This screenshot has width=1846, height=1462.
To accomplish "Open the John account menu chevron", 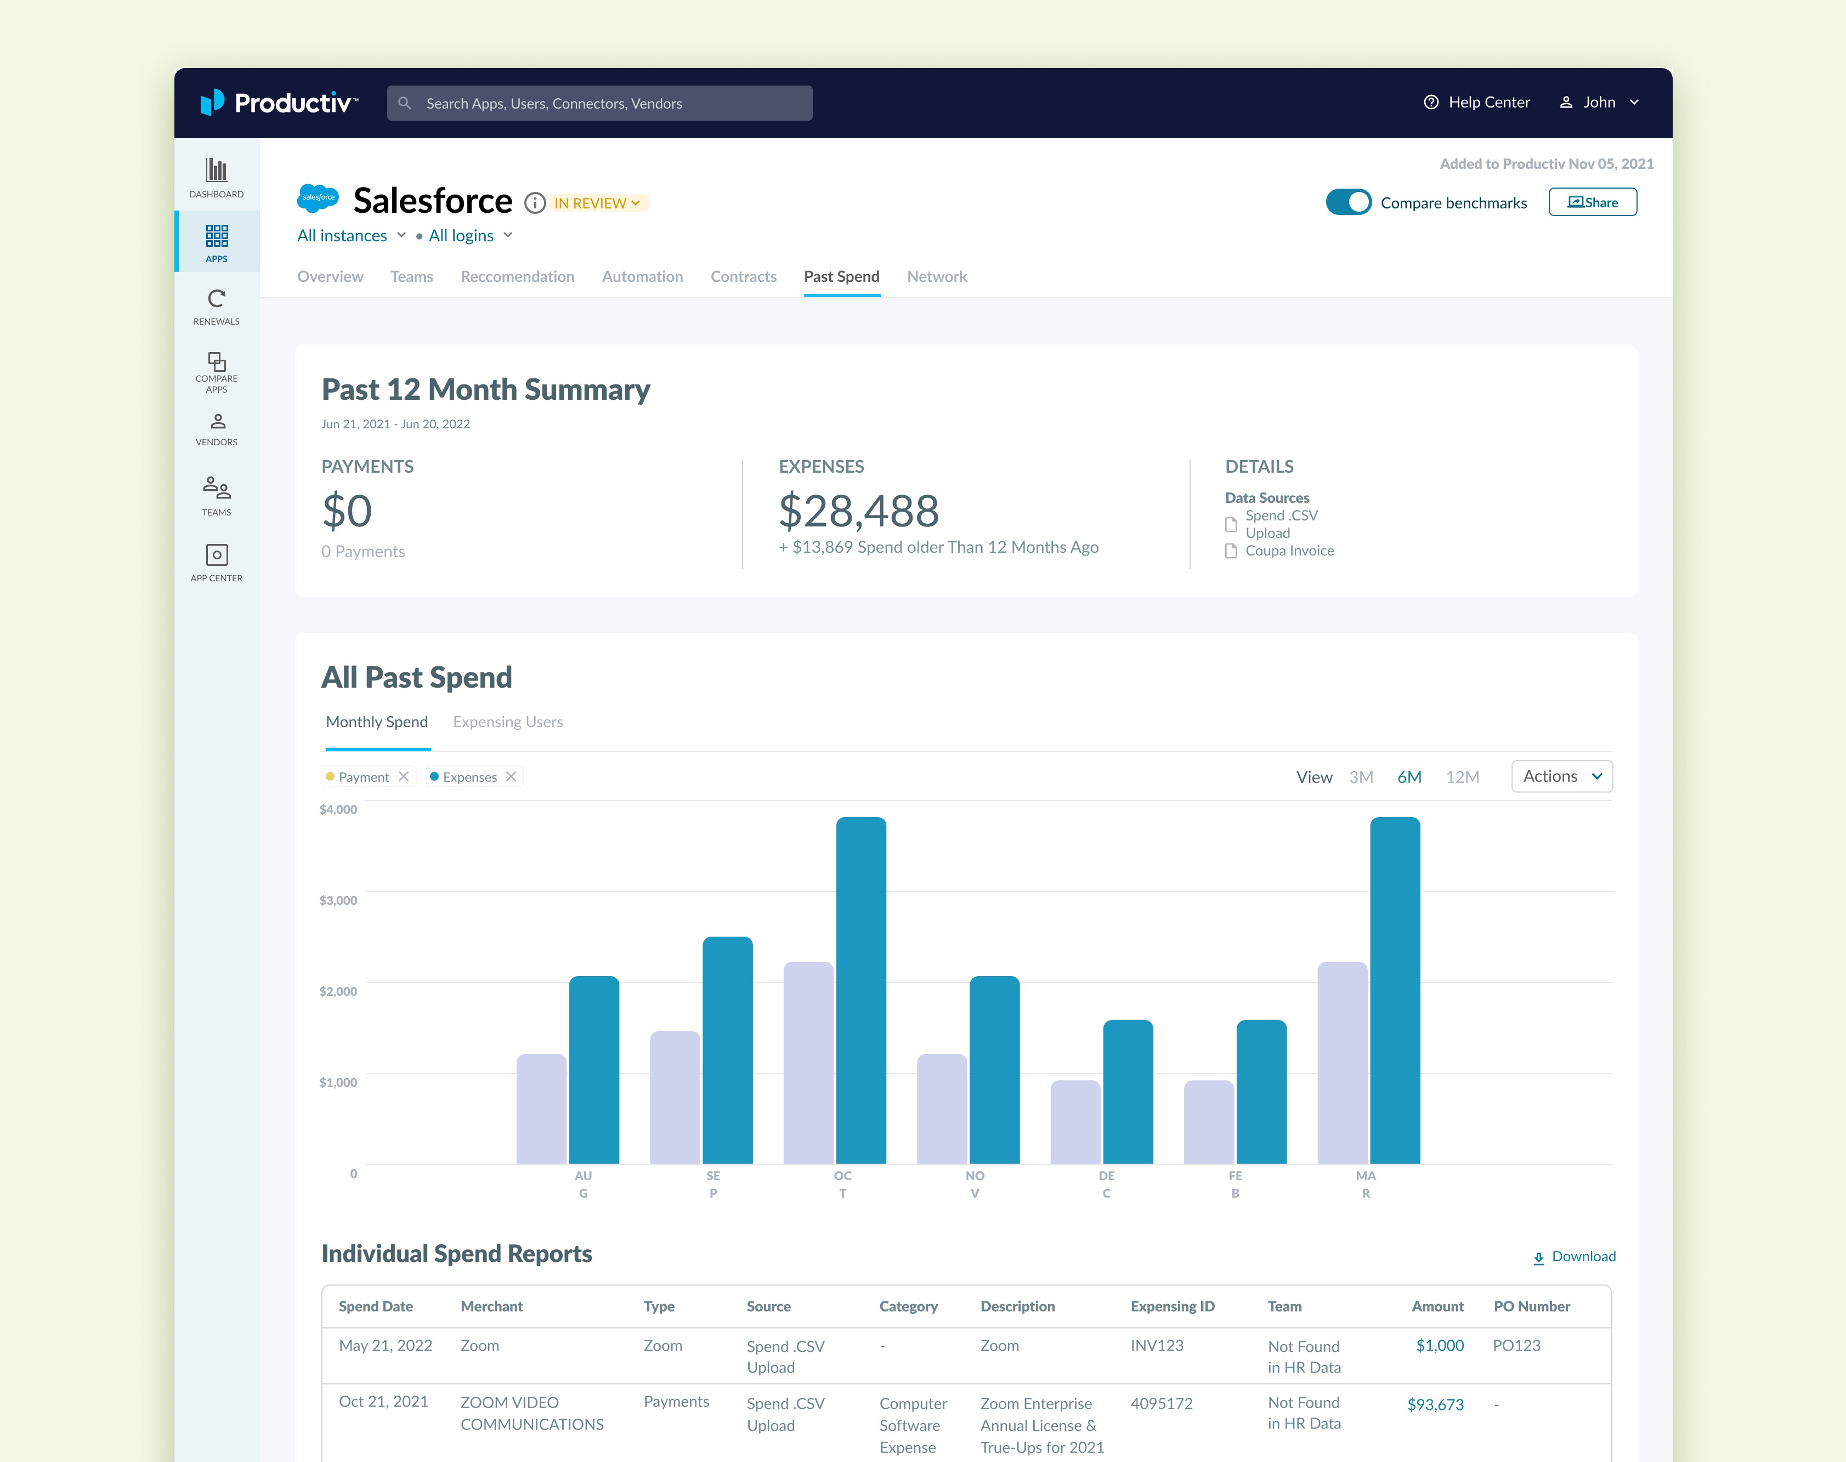I will [x=1635, y=102].
